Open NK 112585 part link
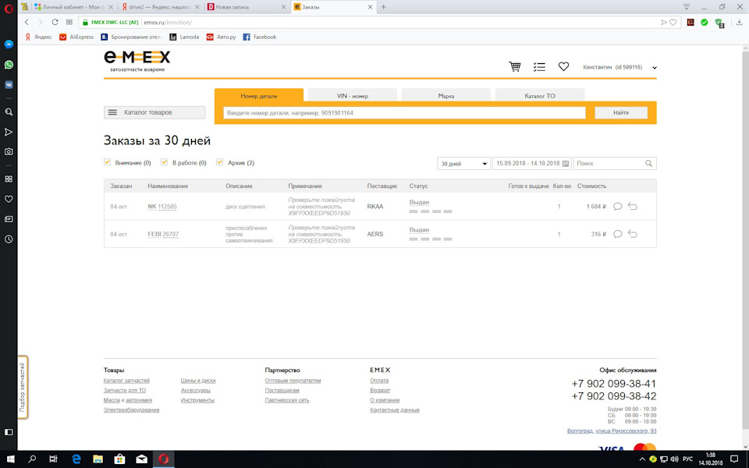The image size is (749, 468). point(162,207)
